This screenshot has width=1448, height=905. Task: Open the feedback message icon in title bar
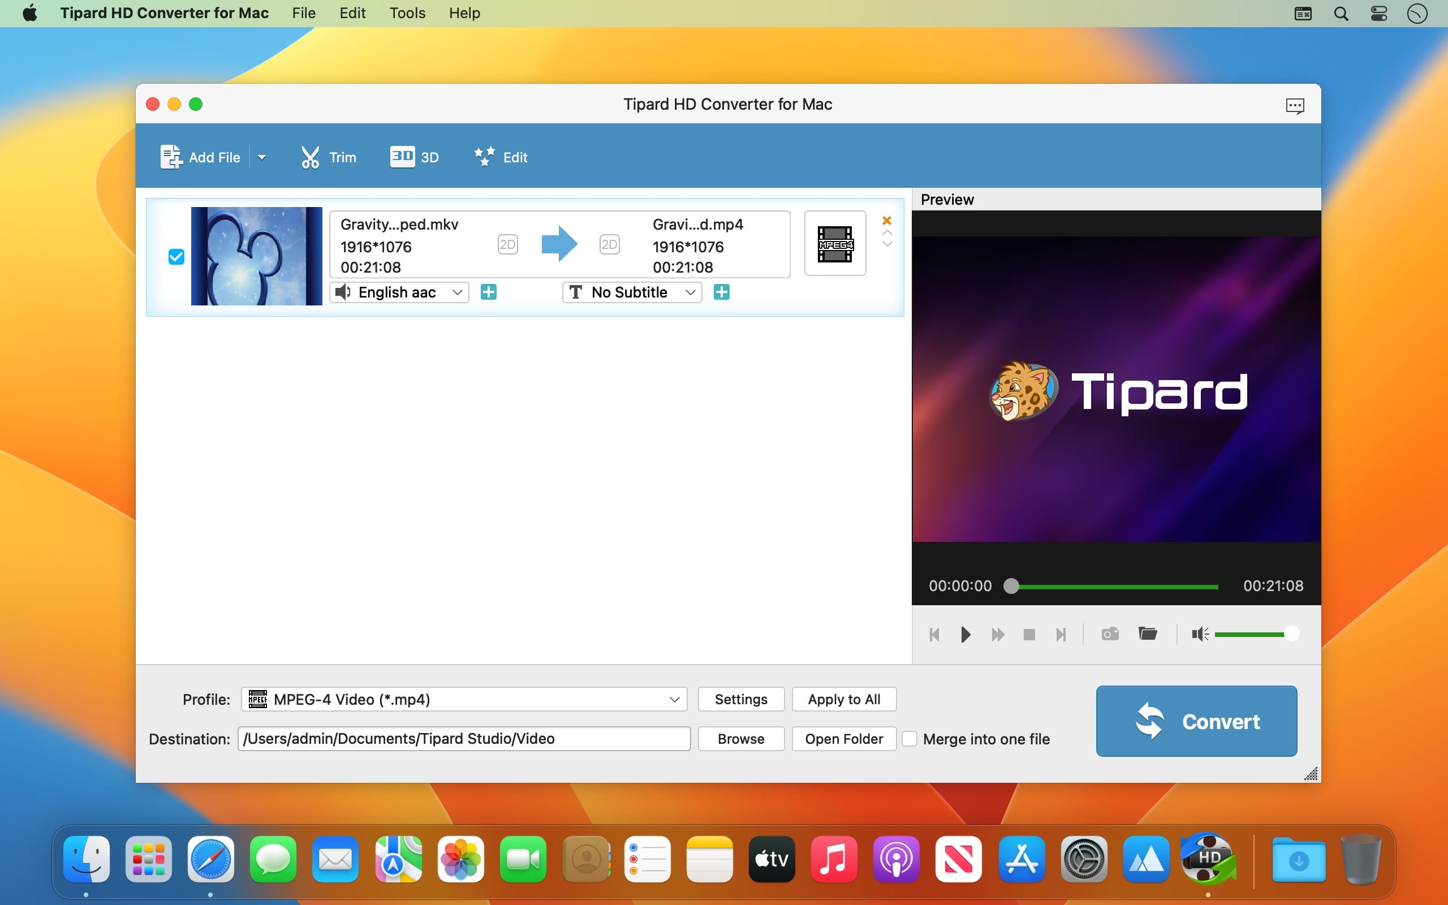point(1295,106)
